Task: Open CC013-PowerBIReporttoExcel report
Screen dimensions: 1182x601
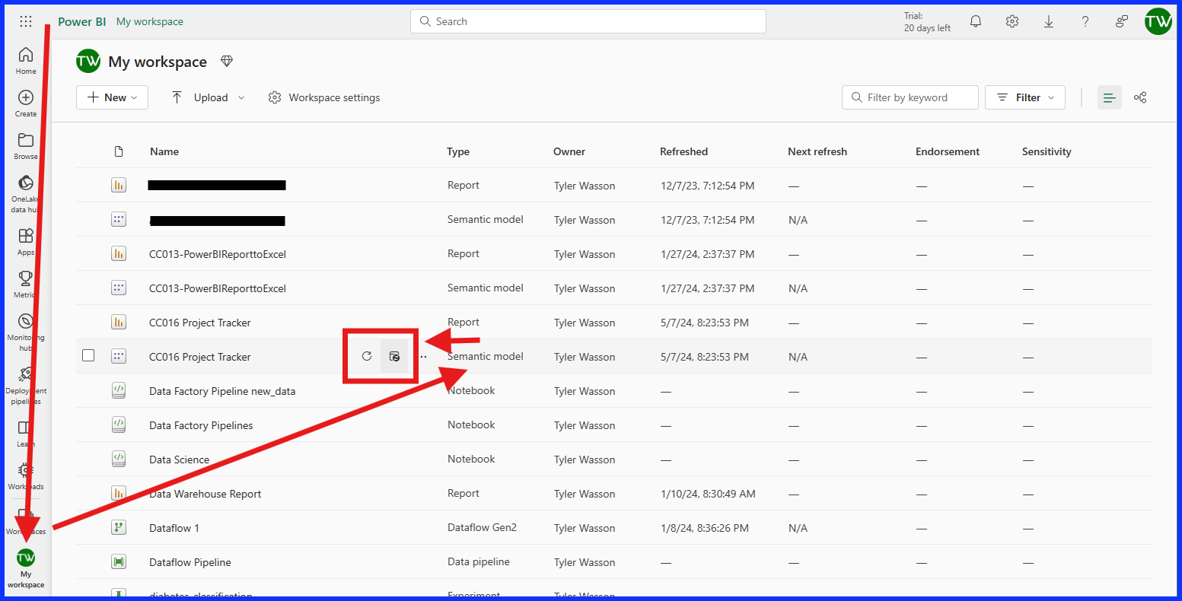Action: coord(218,254)
